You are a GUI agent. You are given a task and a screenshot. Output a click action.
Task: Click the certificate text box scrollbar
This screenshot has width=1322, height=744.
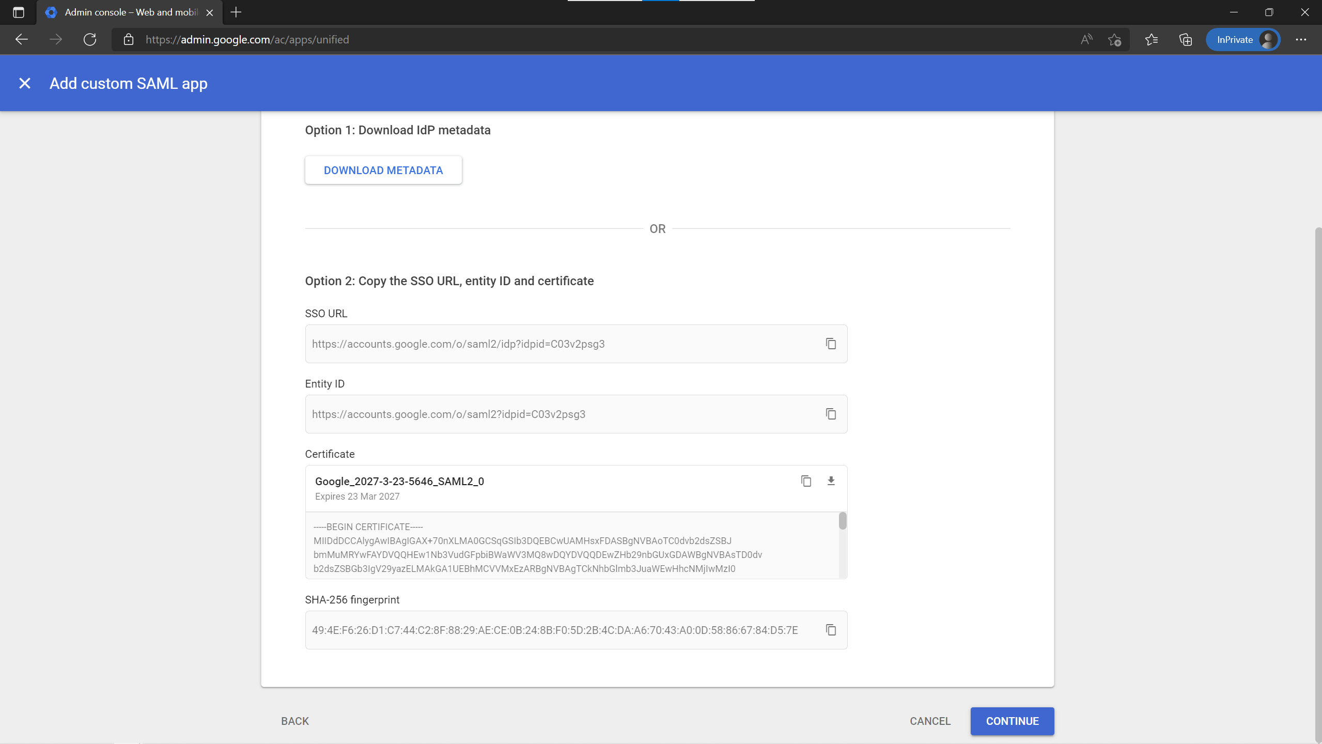pyautogui.click(x=843, y=521)
